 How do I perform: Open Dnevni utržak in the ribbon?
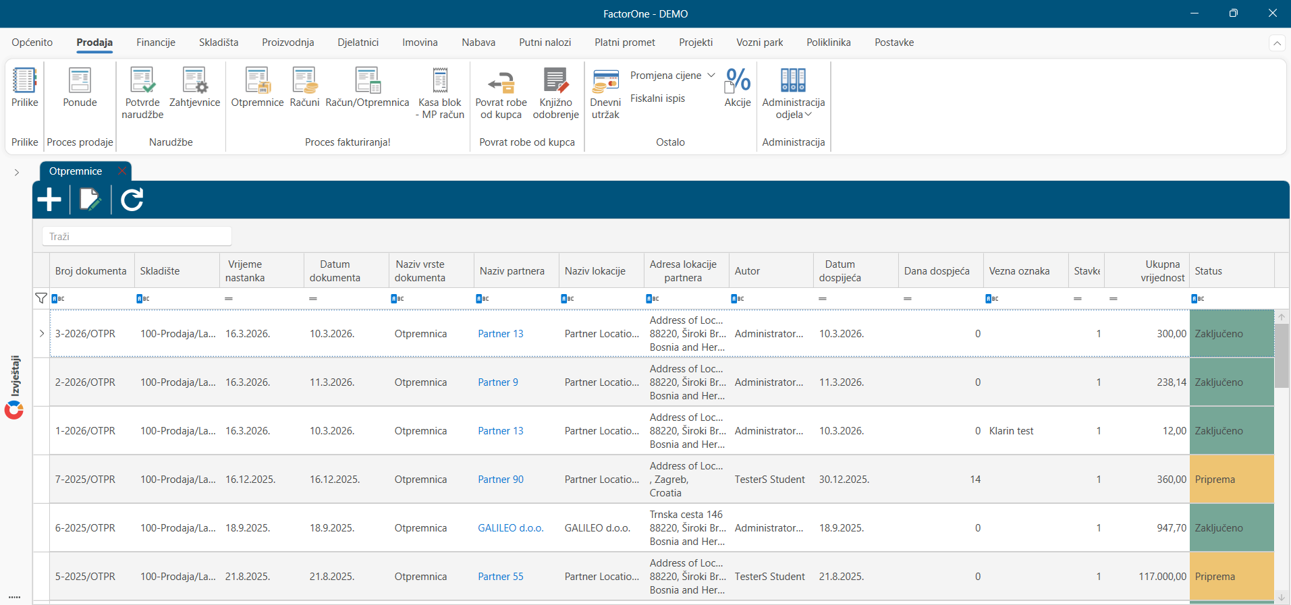605,93
